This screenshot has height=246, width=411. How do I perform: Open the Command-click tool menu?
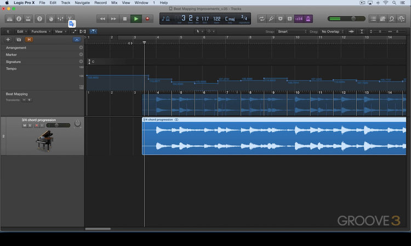coord(210,32)
